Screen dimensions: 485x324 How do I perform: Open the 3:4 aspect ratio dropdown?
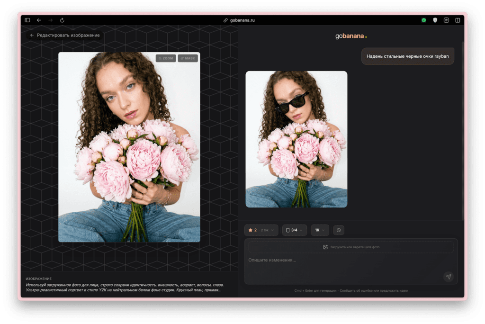(295, 230)
